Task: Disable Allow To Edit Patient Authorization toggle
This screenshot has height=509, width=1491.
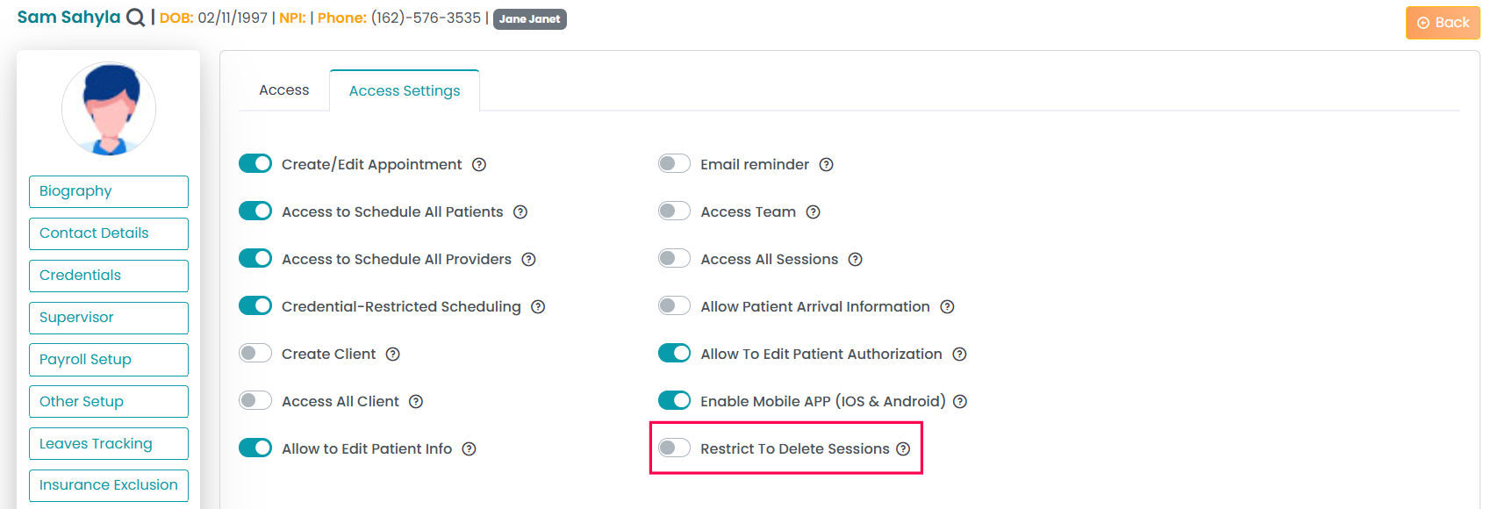Action: (x=674, y=354)
